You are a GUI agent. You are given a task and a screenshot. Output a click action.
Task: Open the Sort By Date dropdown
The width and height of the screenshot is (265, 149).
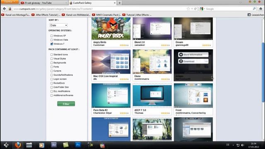(x=58, y=25)
